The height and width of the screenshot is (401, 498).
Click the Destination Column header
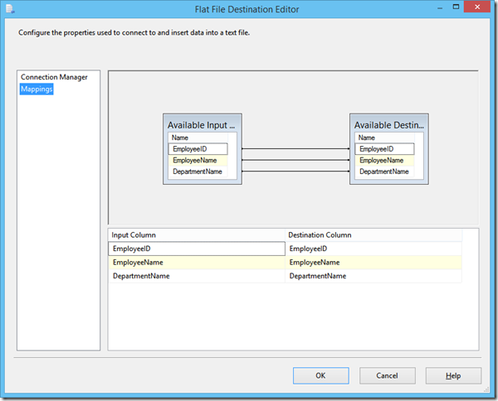point(373,235)
